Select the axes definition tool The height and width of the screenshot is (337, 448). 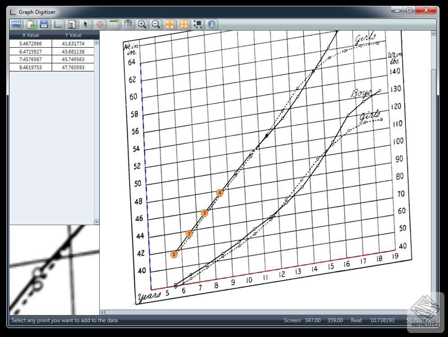[x=57, y=24]
